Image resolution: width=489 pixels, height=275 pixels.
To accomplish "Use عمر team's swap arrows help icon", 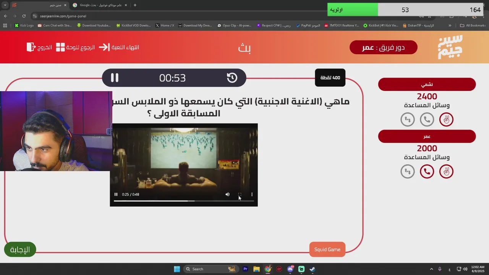I will pos(408,171).
